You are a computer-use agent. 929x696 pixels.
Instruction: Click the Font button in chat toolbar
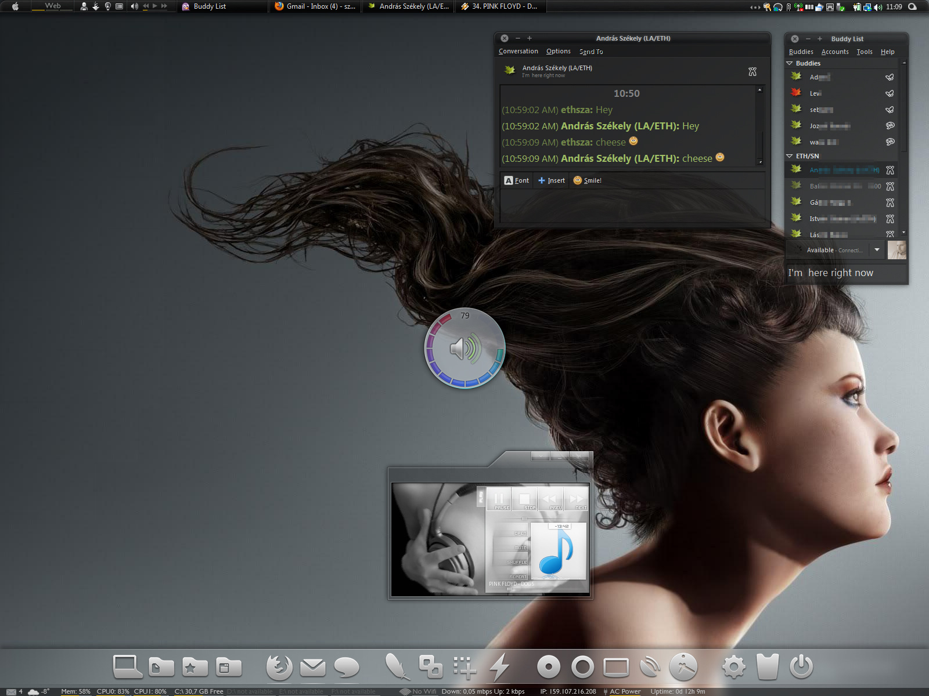click(x=517, y=180)
